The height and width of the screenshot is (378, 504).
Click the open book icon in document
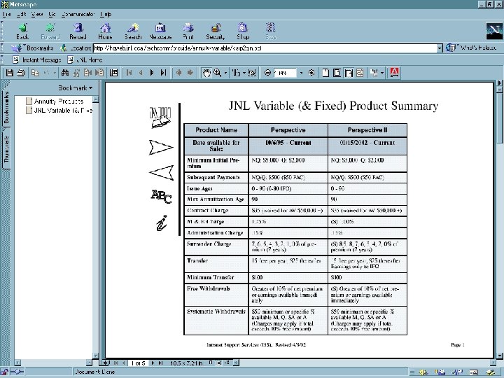[x=160, y=118]
